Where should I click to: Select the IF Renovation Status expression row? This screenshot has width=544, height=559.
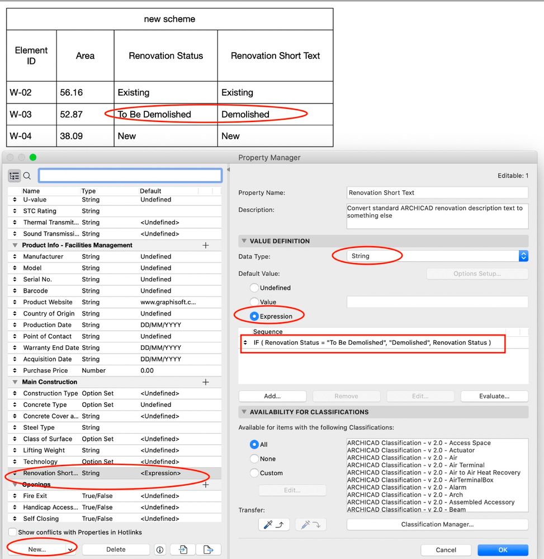(383, 342)
